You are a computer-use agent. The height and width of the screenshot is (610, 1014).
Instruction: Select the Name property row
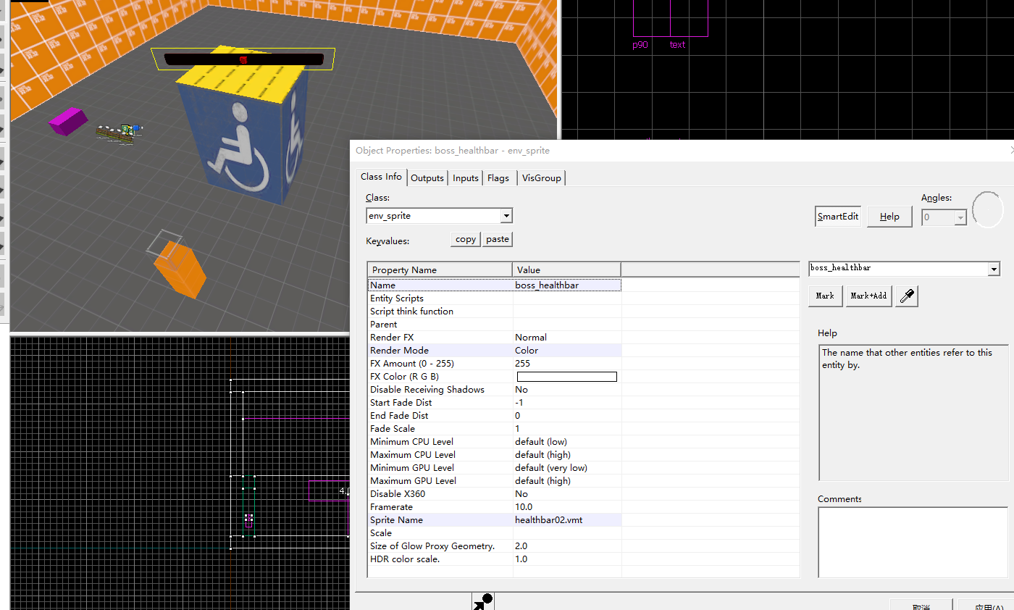tap(495, 285)
